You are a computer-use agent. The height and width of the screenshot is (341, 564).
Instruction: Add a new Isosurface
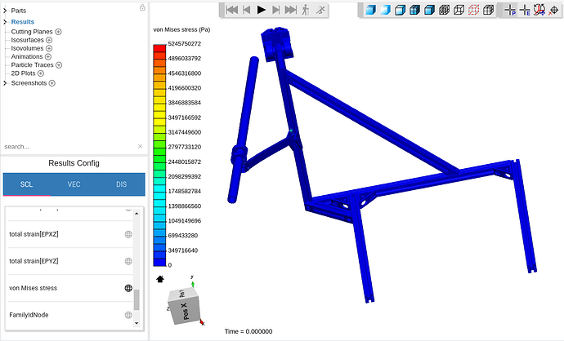pyautogui.click(x=49, y=40)
